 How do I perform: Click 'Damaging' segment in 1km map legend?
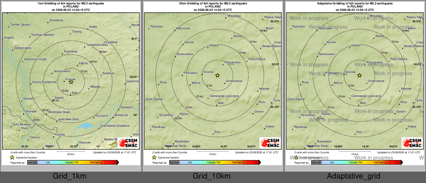coord(96,162)
